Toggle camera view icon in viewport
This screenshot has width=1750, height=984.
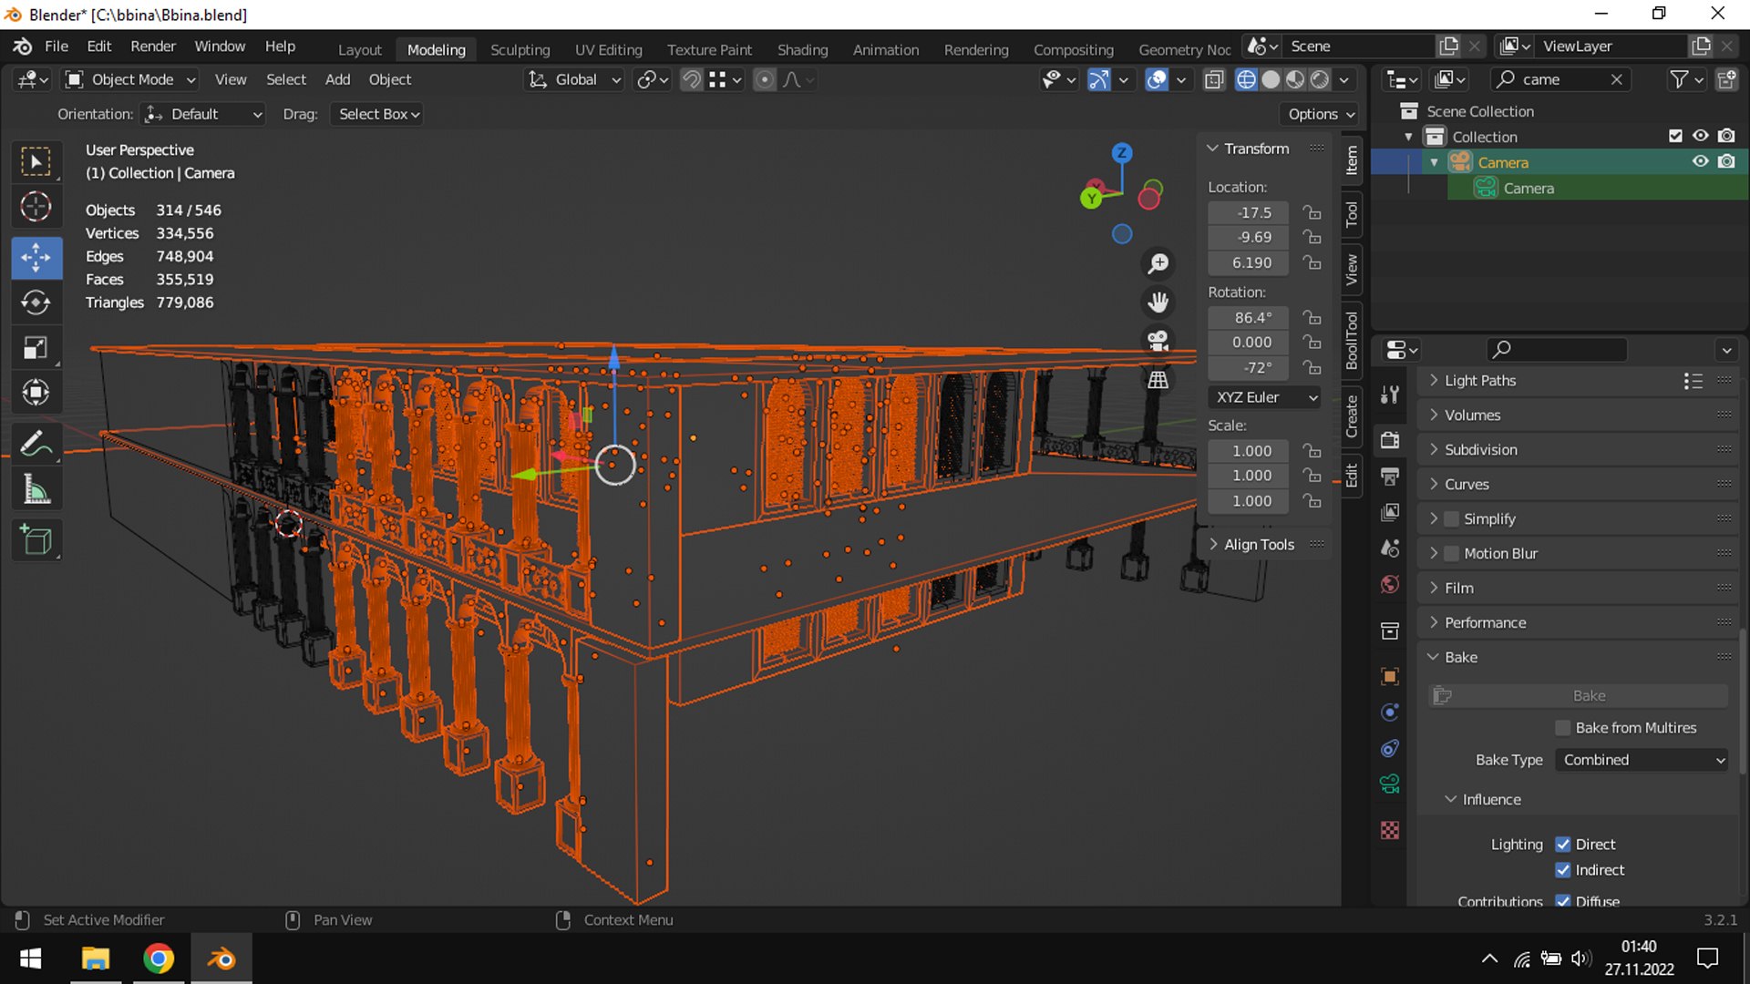coord(1158,341)
